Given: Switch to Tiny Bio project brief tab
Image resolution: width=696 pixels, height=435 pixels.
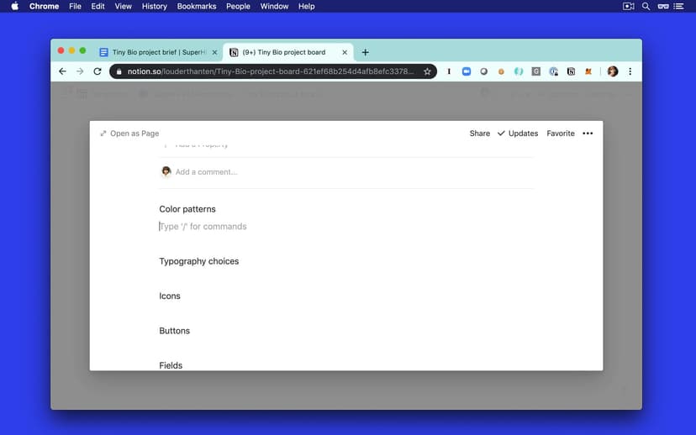Looking at the screenshot, I should pyautogui.click(x=157, y=52).
